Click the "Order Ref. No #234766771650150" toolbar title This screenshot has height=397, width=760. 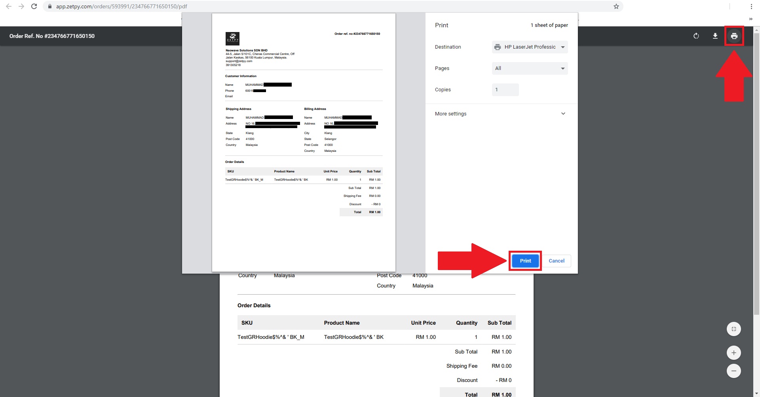tap(52, 36)
